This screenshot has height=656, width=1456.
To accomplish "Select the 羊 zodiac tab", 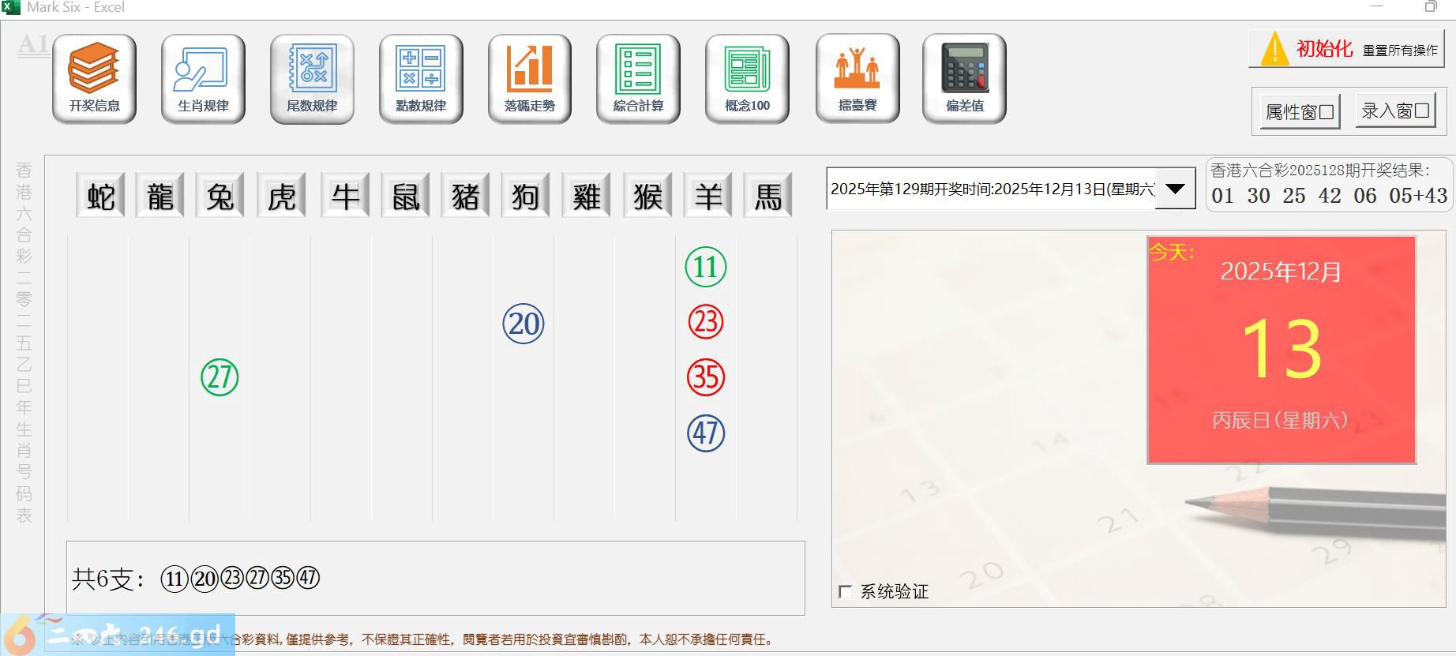I will pos(707,196).
